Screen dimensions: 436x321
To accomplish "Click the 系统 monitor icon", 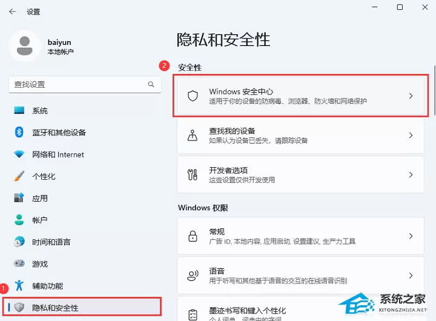I will 19,110.
